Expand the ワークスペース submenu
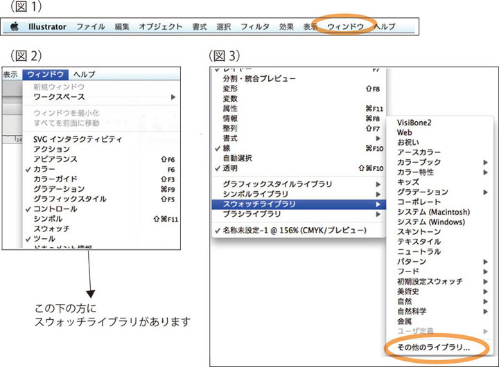The image size is (499, 367). (x=101, y=97)
